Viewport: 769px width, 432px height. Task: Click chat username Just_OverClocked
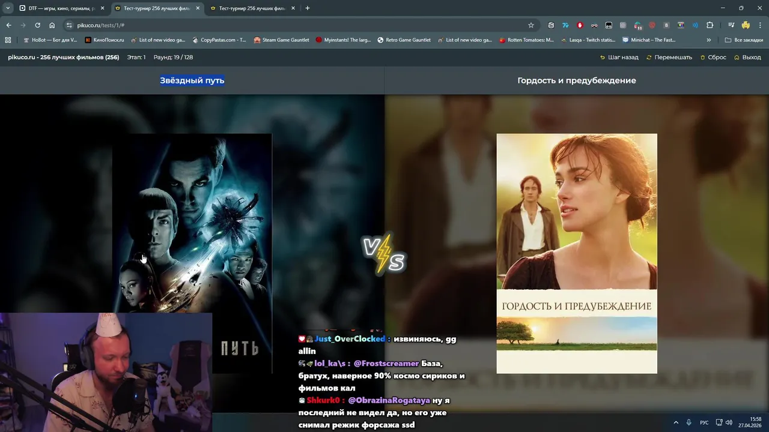coord(350,339)
